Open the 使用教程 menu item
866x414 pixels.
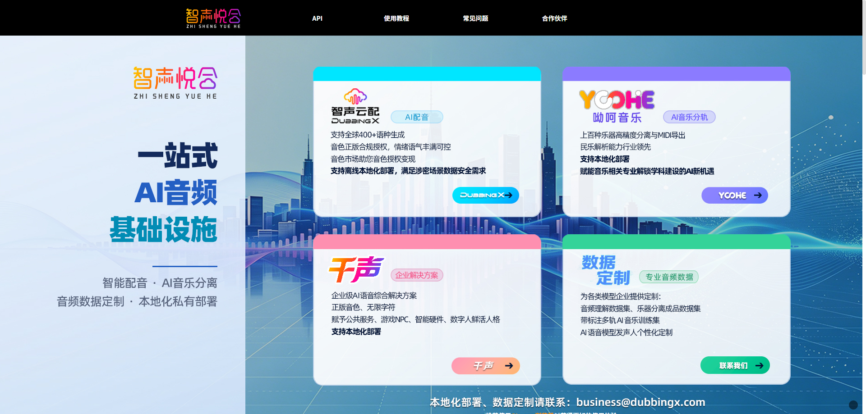click(x=396, y=18)
